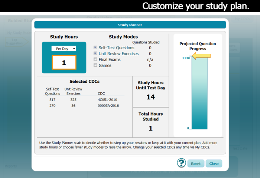Select the 00003A-2016 CDC row
This screenshot has width=260, height=178.
pos(107,105)
